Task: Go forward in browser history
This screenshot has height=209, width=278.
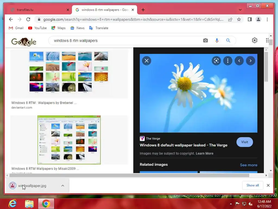Action: (x=20, y=19)
